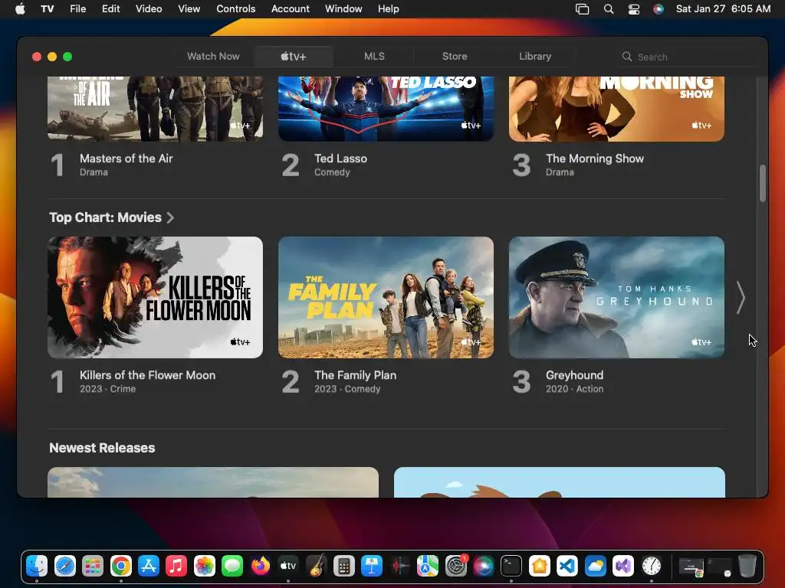Open the Window menu
The image size is (785, 588).
pyautogui.click(x=343, y=8)
